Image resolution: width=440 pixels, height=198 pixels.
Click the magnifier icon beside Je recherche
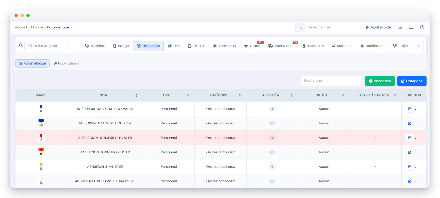coord(300,27)
